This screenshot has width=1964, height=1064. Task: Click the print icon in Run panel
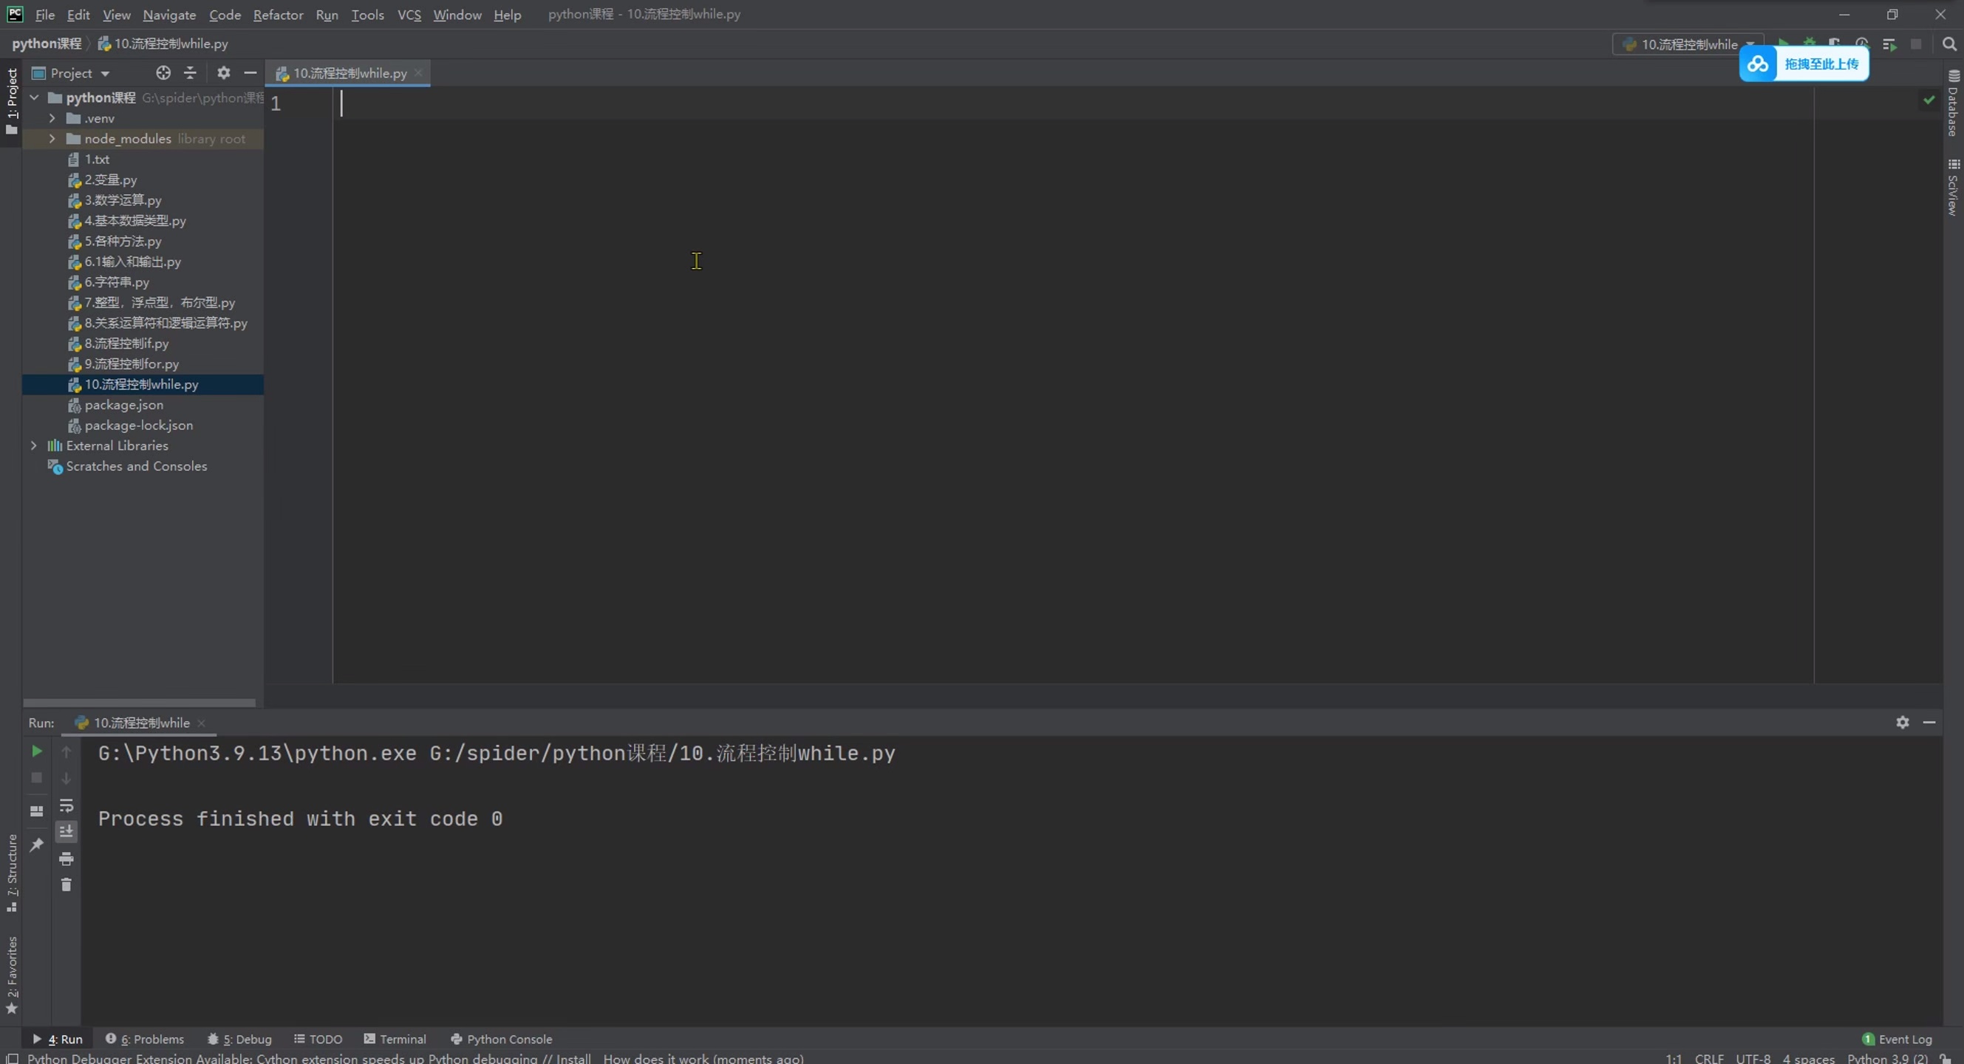(x=67, y=858)
